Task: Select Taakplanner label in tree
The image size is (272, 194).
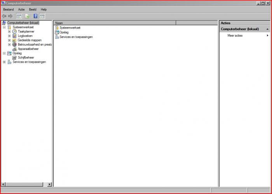Action: click(x=26, y=31)
